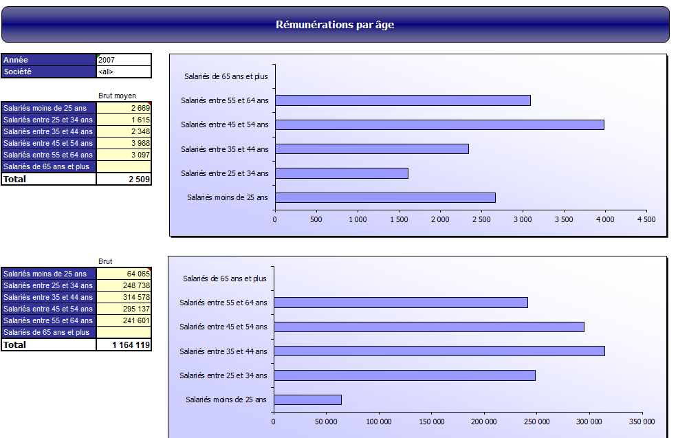The height and width of the screenshot is (438, 678).
Task: Select the cell with value 241 601
Action: click(124, 320)
